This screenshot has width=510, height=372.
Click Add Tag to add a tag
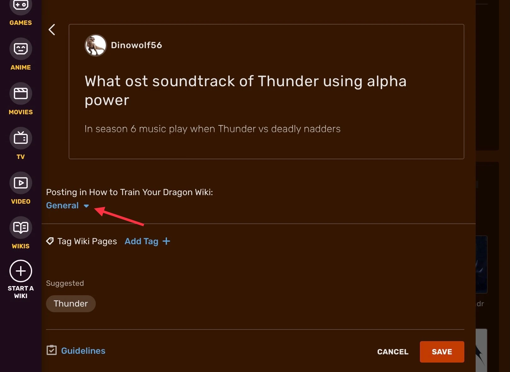[141, 241]
